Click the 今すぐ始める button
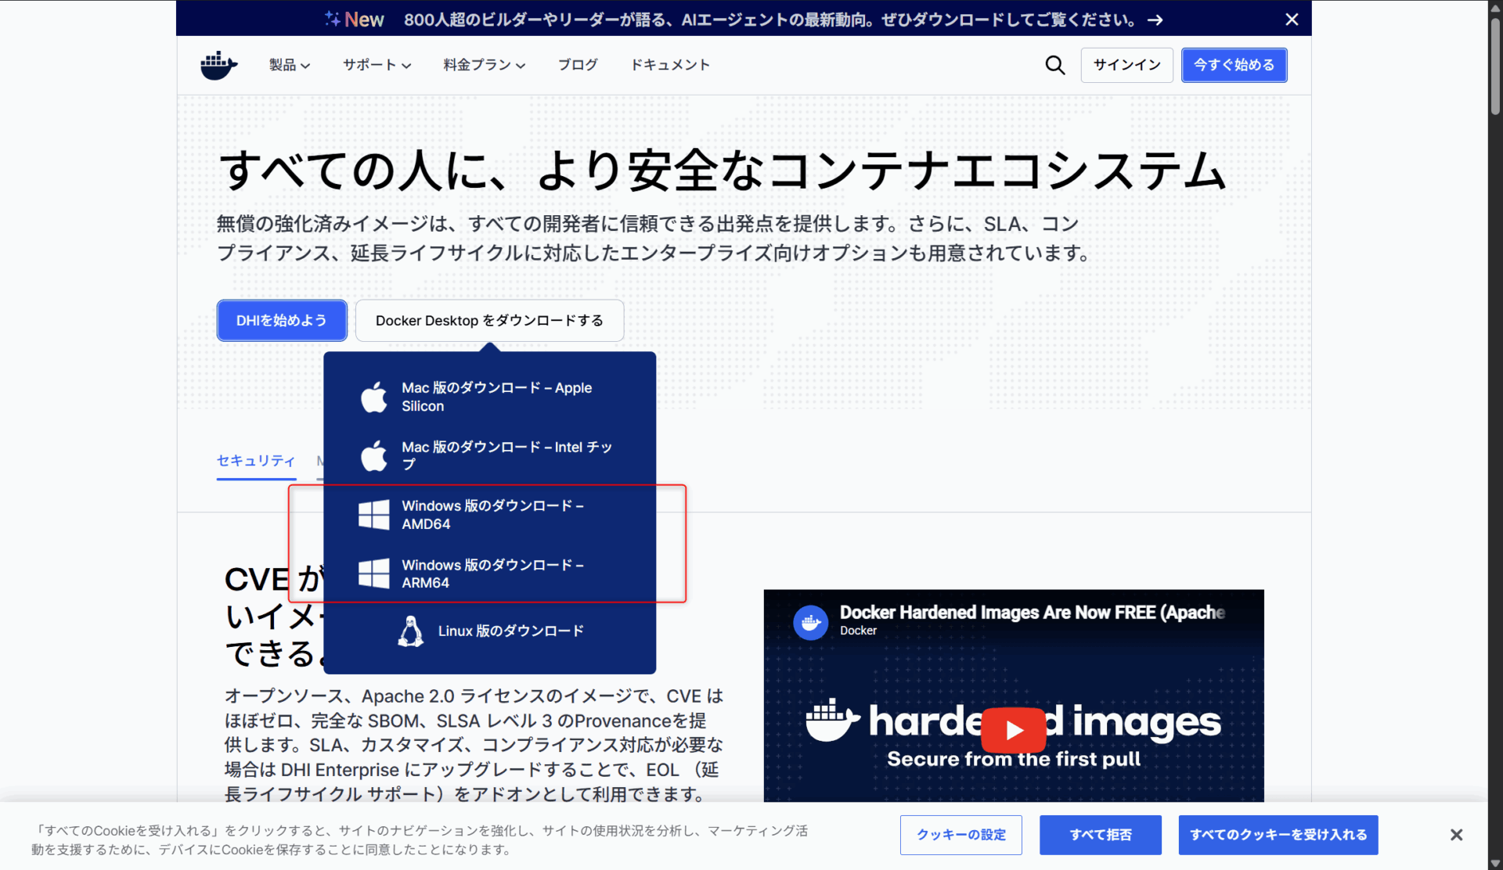 click(1234, 65)
